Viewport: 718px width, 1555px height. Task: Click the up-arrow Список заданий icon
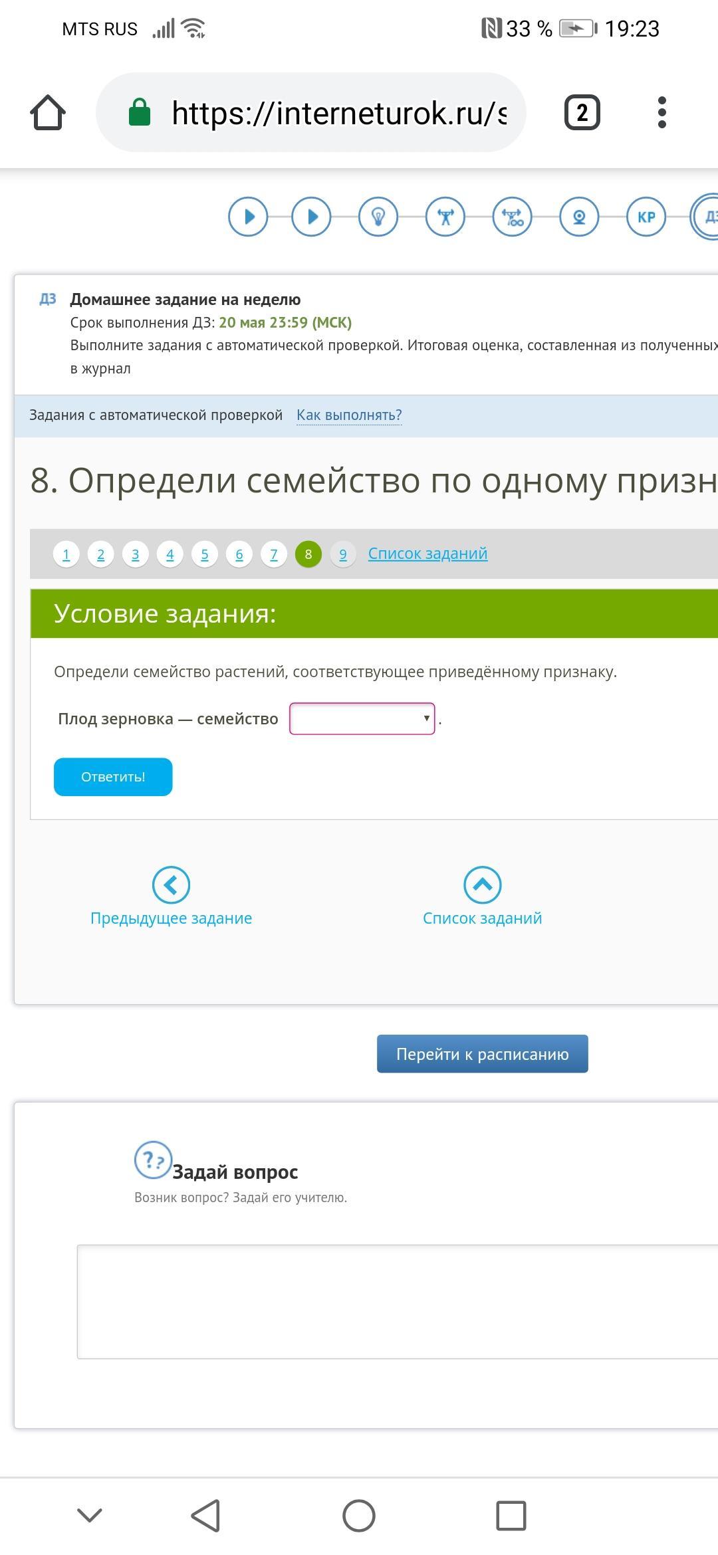tap(482, 885)
